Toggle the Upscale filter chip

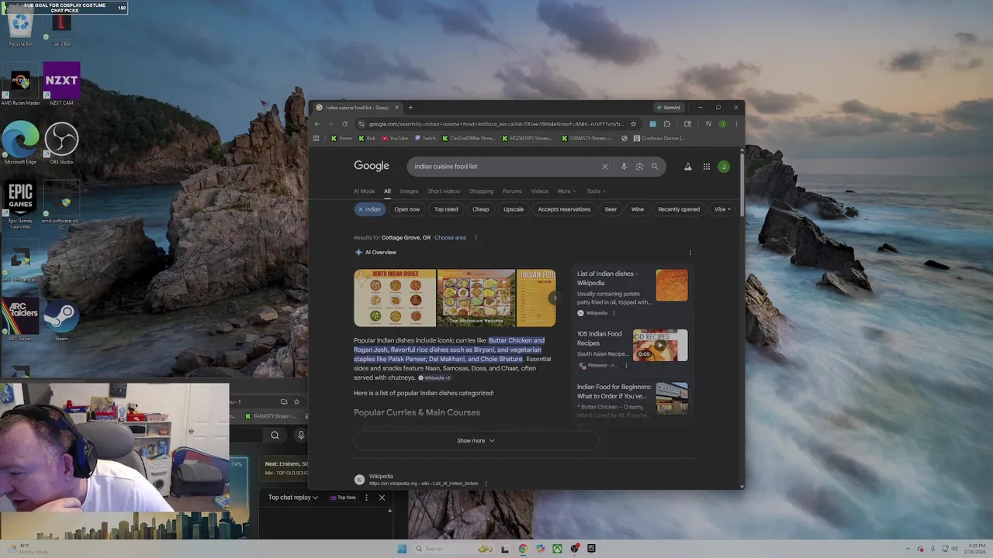(x=514, y=209)
